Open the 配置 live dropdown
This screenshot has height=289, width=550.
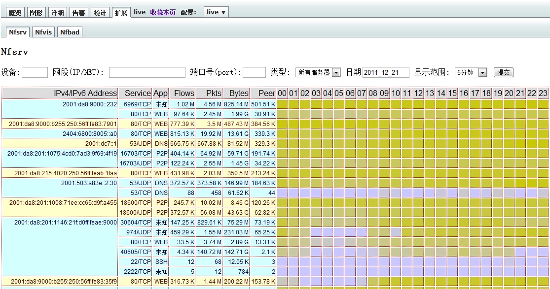coord(216,12)
